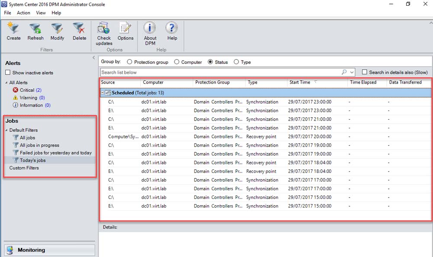
Task: Open the Monitoring workspace button
Action: [x=49, y=250]
